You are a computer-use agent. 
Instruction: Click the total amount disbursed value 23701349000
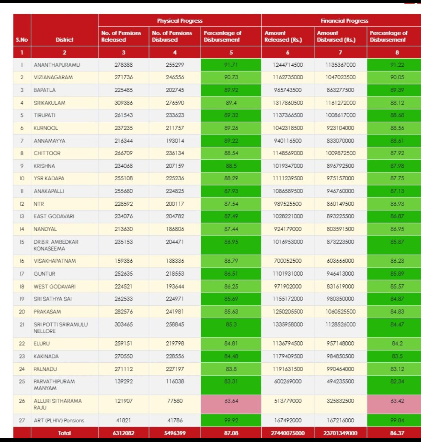pos(340,433)
